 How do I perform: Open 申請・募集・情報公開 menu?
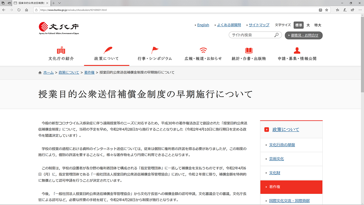[x=297, y=54]
